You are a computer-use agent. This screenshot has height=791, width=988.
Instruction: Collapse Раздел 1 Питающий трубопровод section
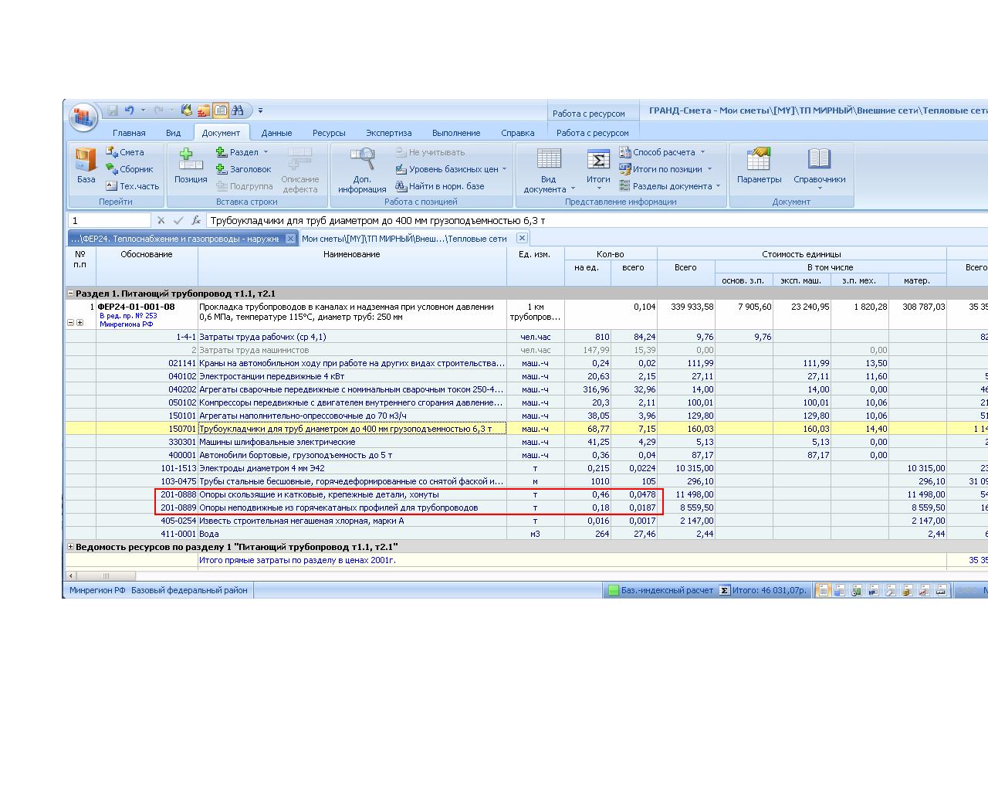(70, 294)
